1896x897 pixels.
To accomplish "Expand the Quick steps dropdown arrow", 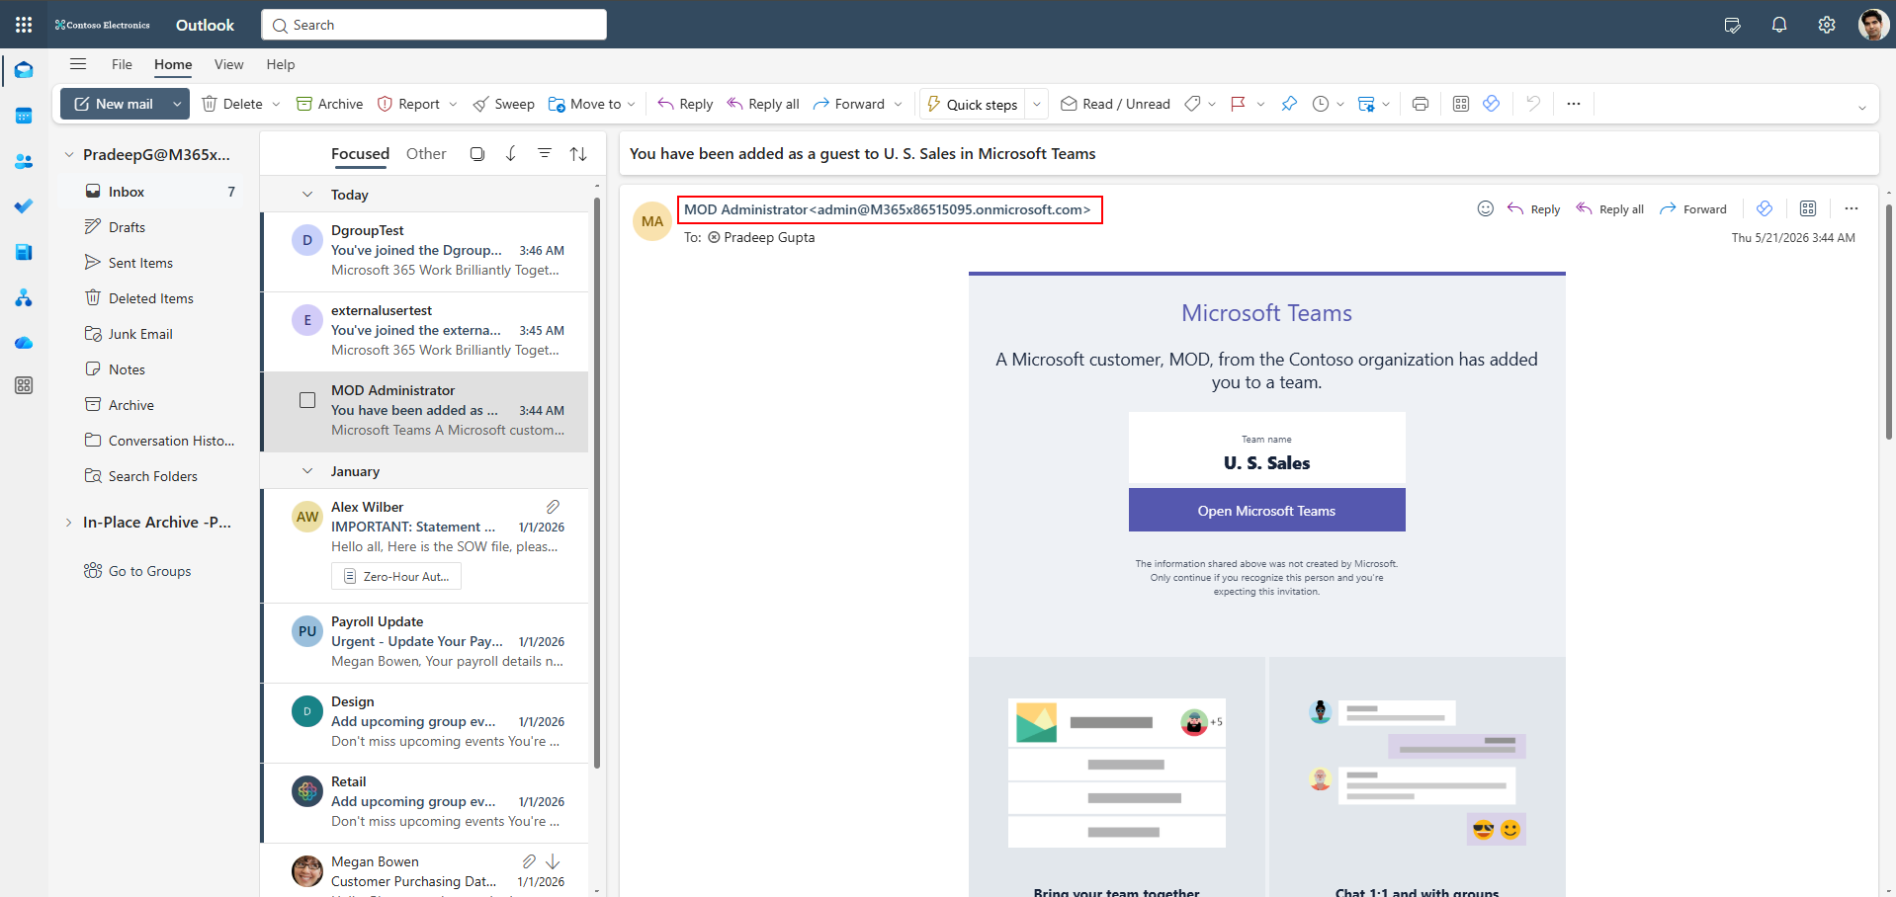I will pyautogui.click(x=1036, y=104).
